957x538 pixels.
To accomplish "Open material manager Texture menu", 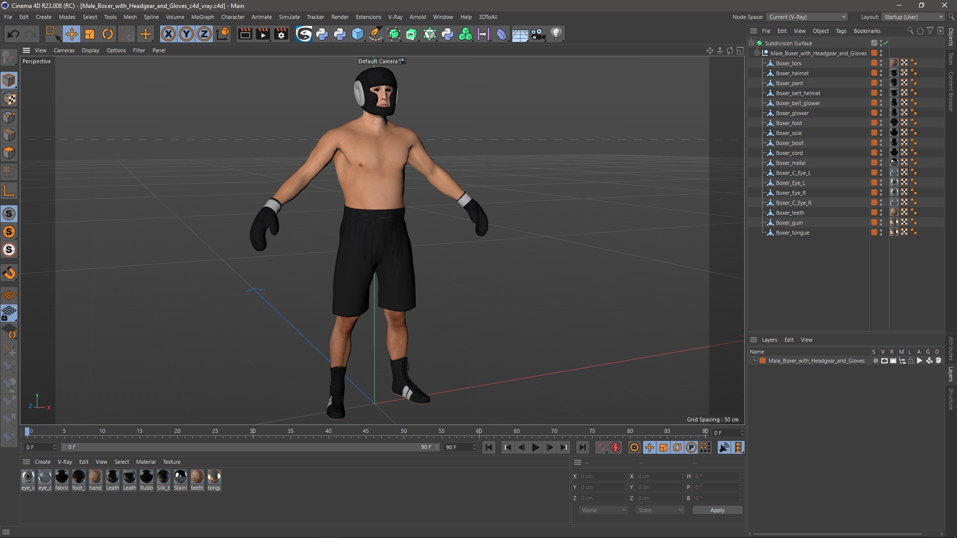I will (x=171, y=462).
